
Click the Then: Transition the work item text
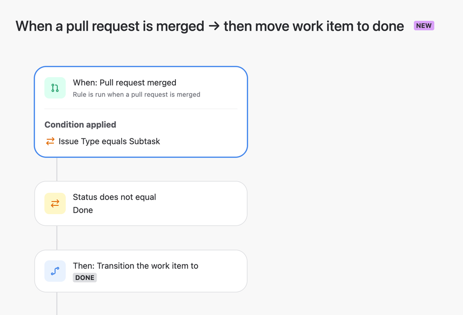(x=135, y=266)
